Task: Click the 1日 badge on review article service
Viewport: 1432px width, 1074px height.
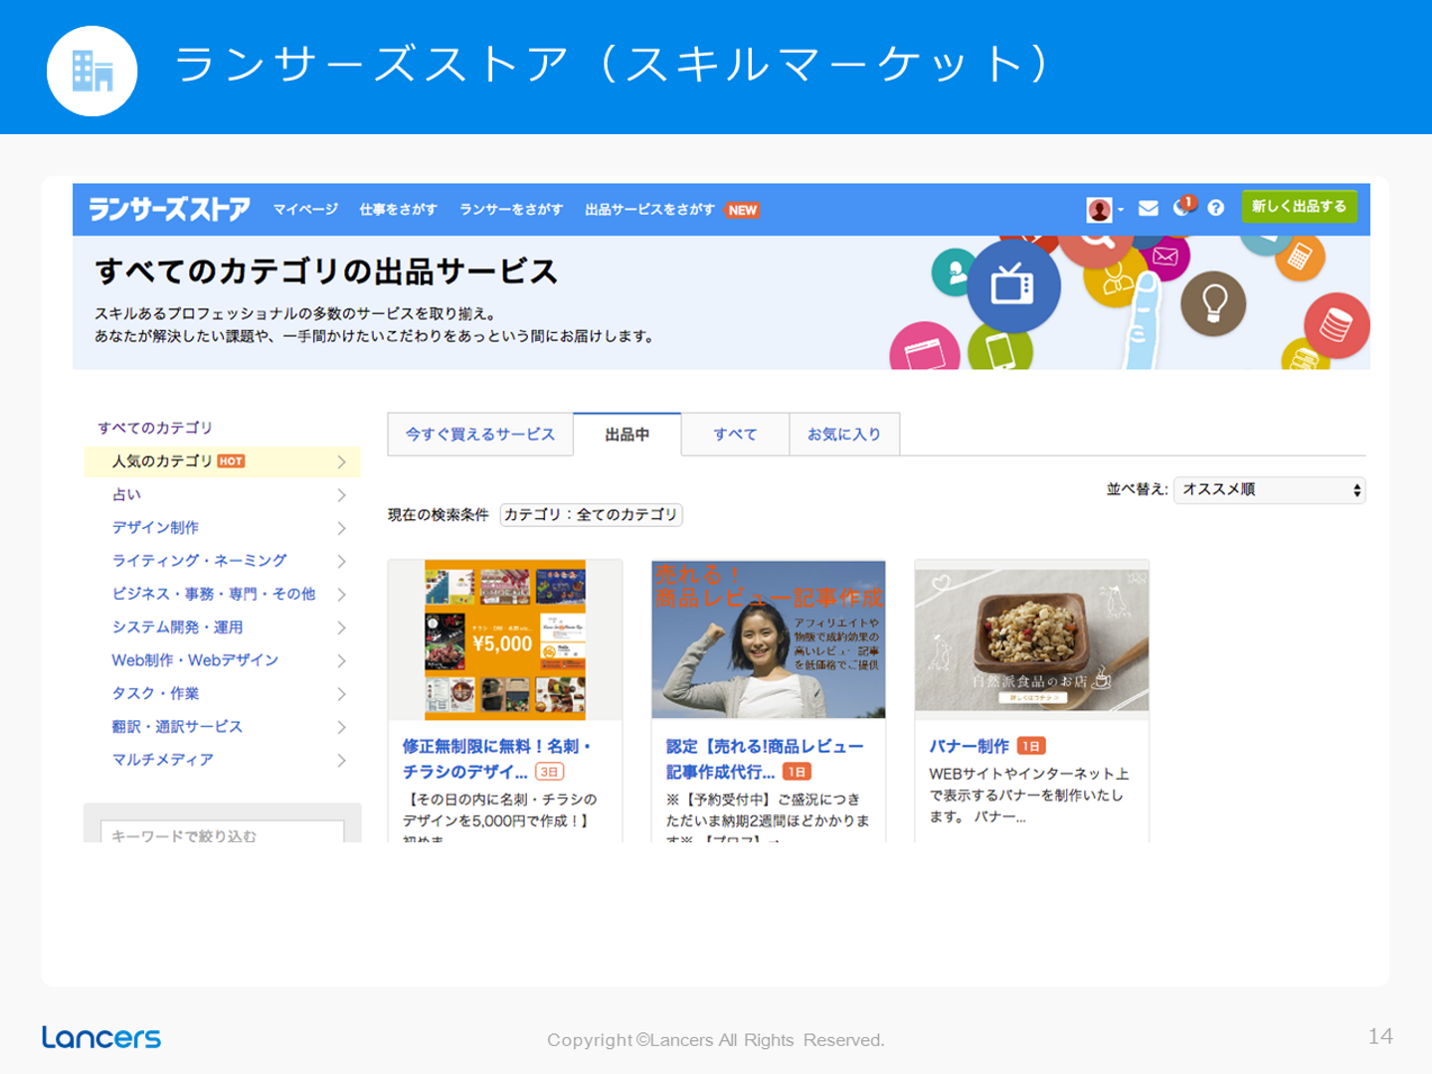Action: (797, 772)
